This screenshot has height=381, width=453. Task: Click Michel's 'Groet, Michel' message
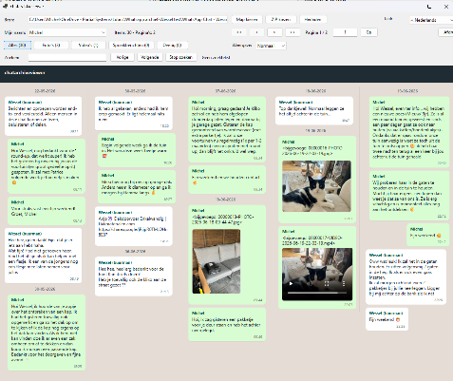(x=47, y=211)
